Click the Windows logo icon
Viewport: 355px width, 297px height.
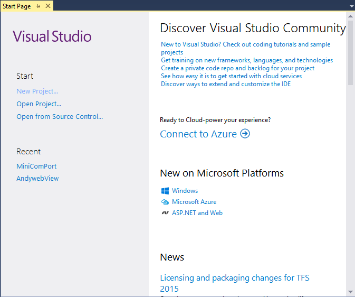pos(165,191)
